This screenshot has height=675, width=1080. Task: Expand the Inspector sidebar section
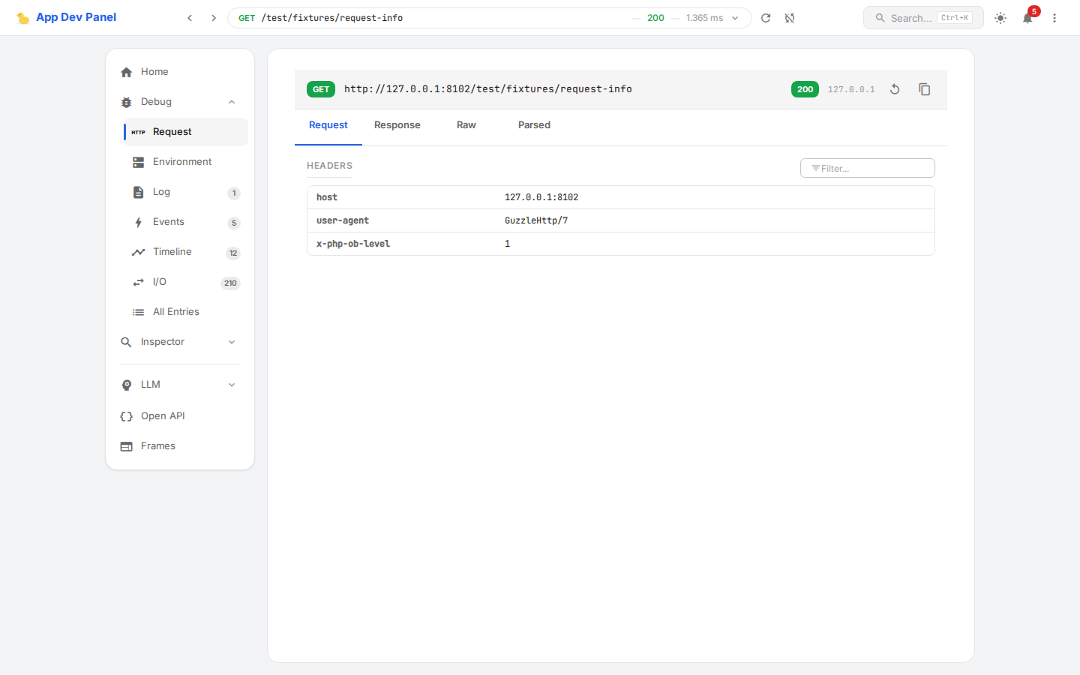[232, 342]
